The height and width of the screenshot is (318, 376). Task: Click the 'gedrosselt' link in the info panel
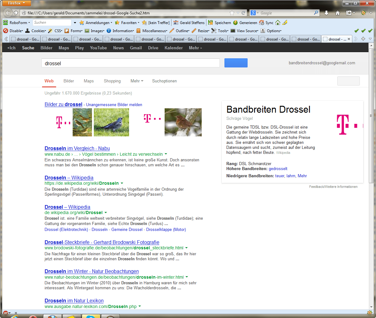278,169
